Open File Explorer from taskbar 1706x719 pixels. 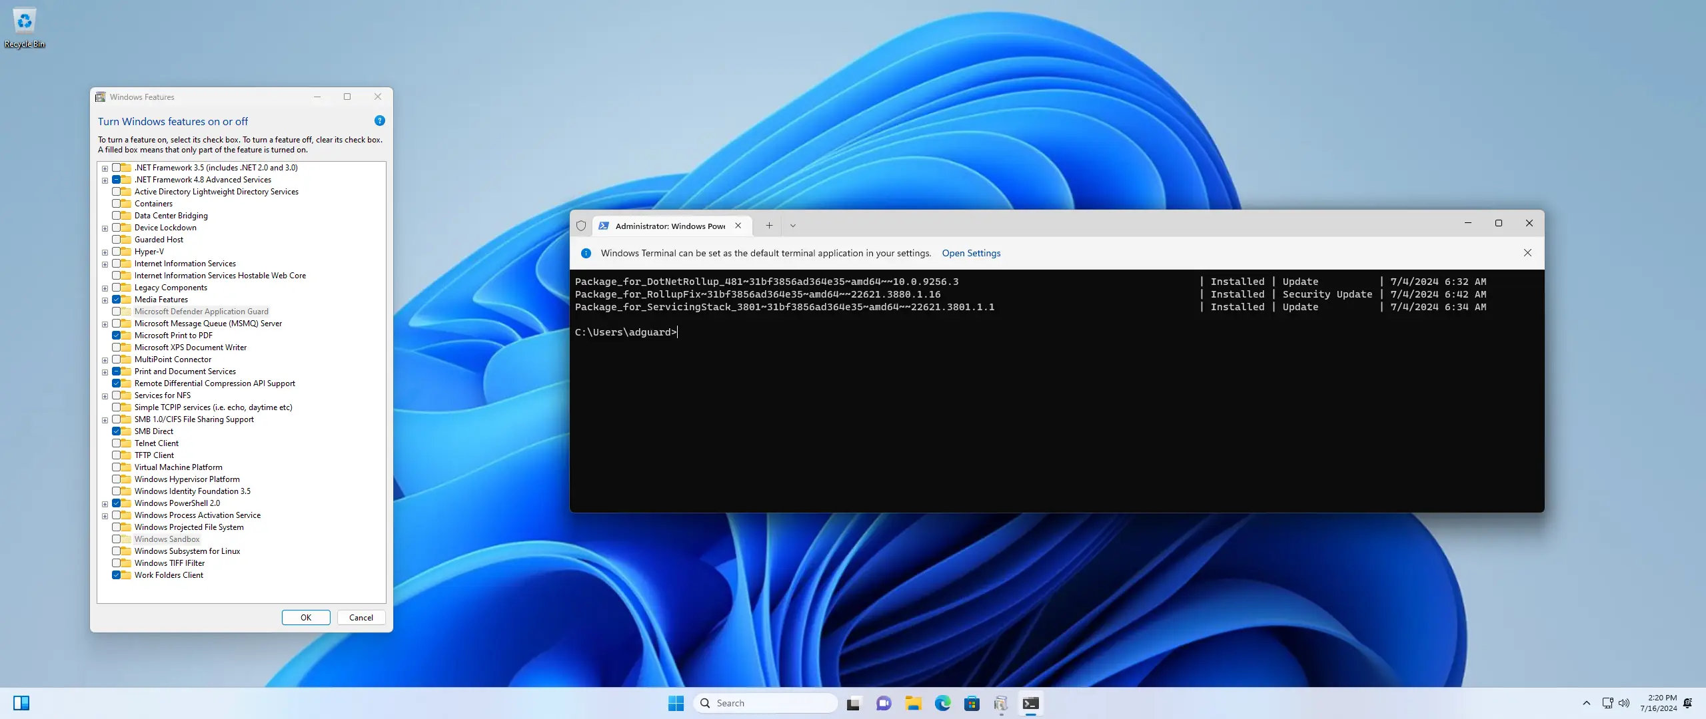tap(913, 703)
